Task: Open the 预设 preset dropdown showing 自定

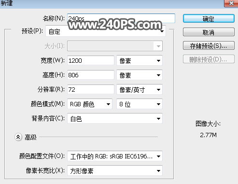Action: point(106,31)
